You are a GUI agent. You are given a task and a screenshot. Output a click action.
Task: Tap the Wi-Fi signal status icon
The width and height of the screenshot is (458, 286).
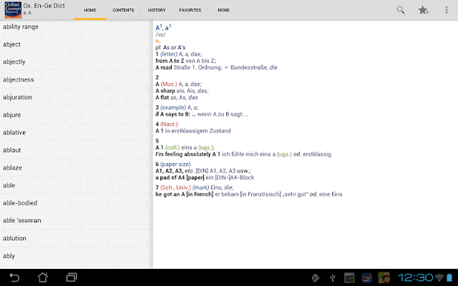coord(439,277)
